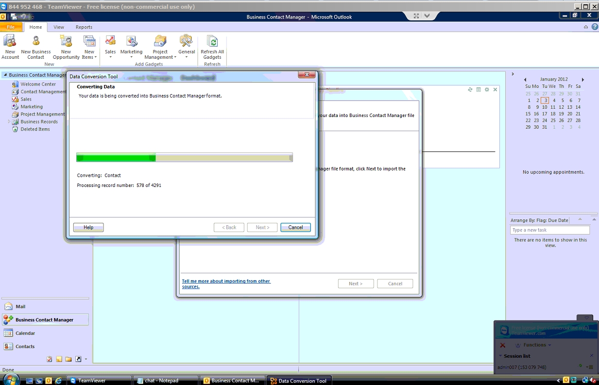The height and width of the screenshot is (385, 599).
Task: Open the File tab
Action: [x=11, y=27]
